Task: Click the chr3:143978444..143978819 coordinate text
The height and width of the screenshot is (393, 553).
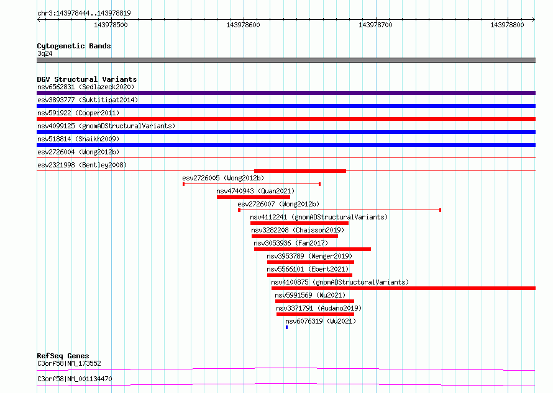Action: (84, 13)
